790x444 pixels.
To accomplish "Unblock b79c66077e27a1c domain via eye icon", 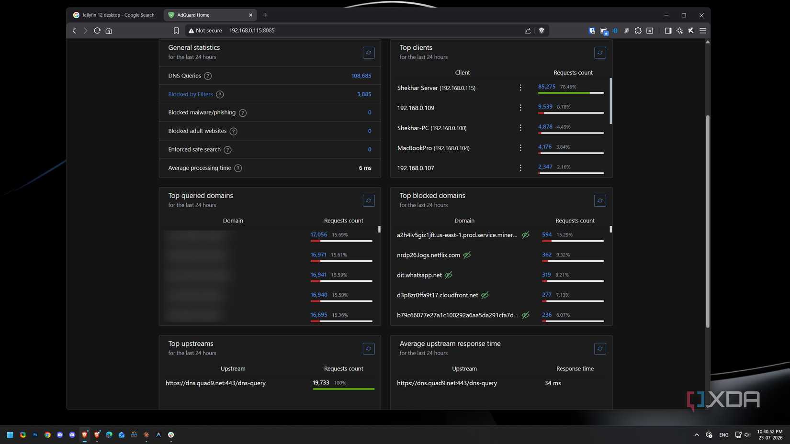I will 525,315.
